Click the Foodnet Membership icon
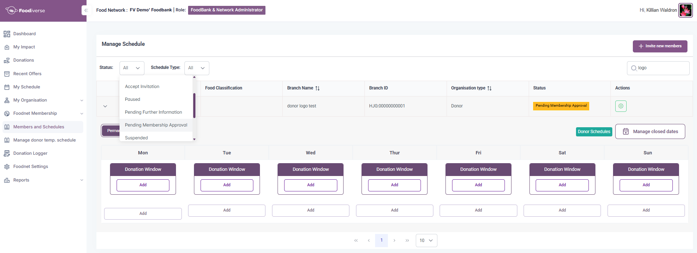697x253 pixels. point(7,113)
